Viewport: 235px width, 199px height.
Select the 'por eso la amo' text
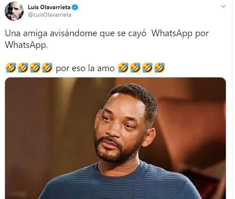(85, 68)
